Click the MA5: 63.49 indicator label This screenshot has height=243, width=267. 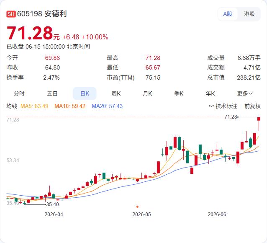[34, 106]
